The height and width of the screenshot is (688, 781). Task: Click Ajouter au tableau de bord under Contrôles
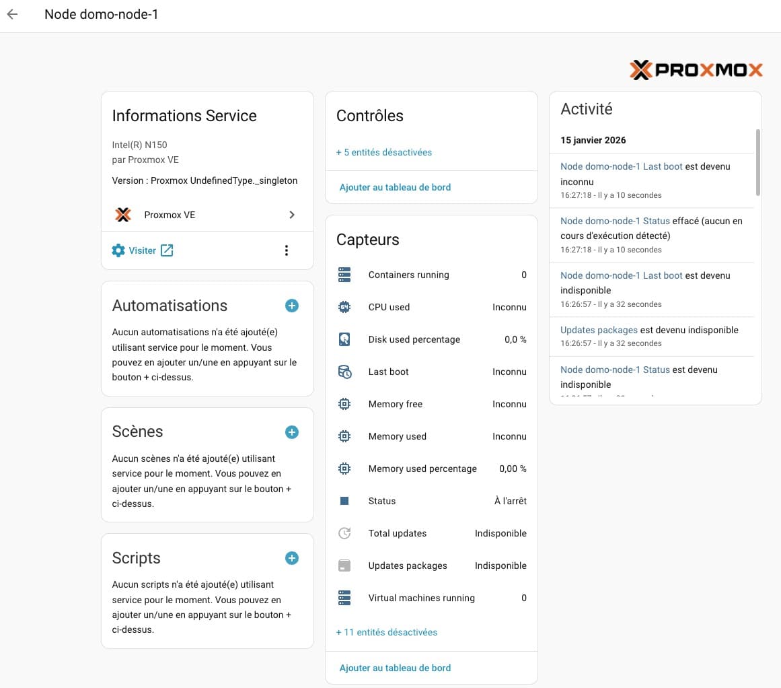click(x=395, y=187)
